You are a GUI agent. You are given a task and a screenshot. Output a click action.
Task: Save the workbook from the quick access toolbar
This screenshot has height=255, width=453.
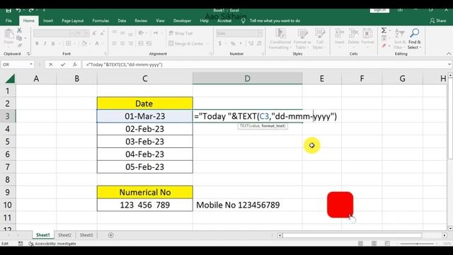[8, 11]
